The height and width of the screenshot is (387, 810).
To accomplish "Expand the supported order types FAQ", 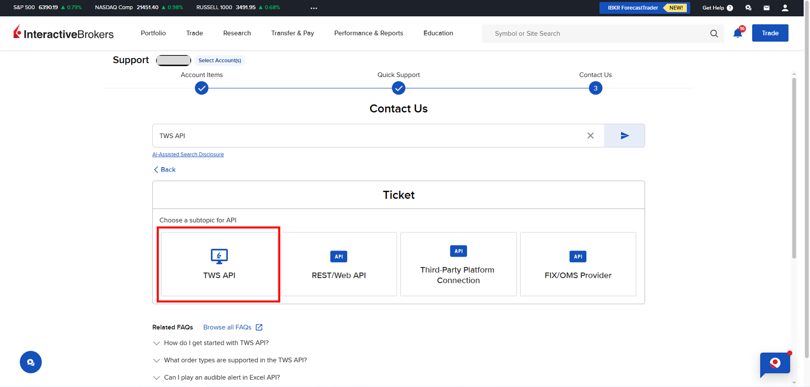I will click(x=235, y=360).
